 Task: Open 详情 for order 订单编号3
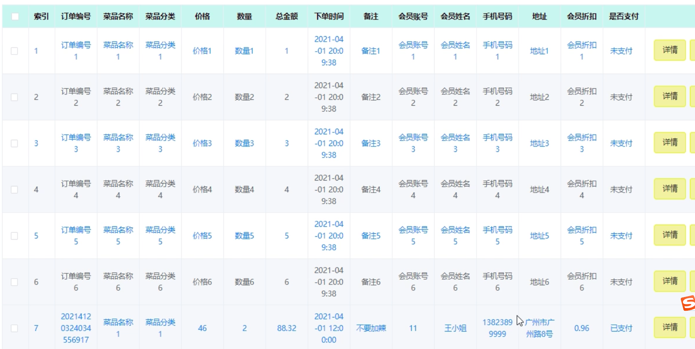(670, 142)
